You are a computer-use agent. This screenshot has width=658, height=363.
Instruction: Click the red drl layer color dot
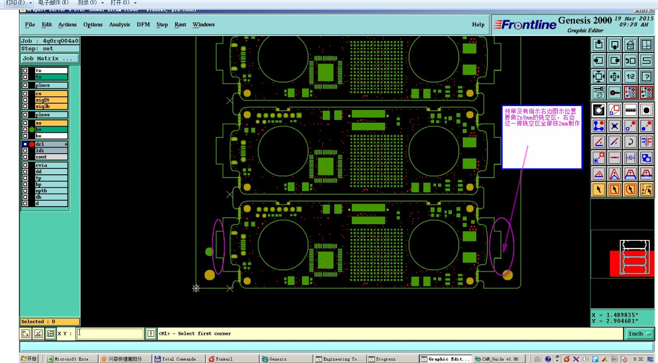(x=32, y=144)
